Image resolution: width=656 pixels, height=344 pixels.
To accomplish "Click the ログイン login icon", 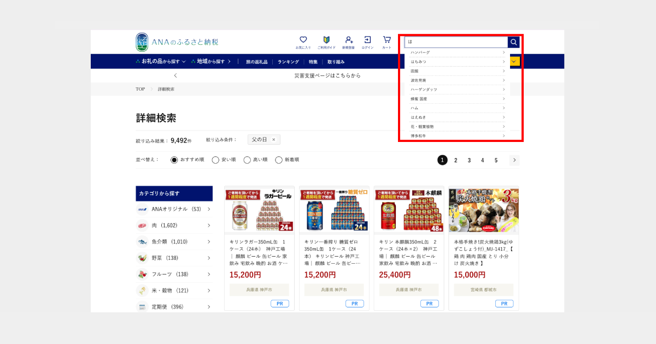I will click(x=367, y=40).
